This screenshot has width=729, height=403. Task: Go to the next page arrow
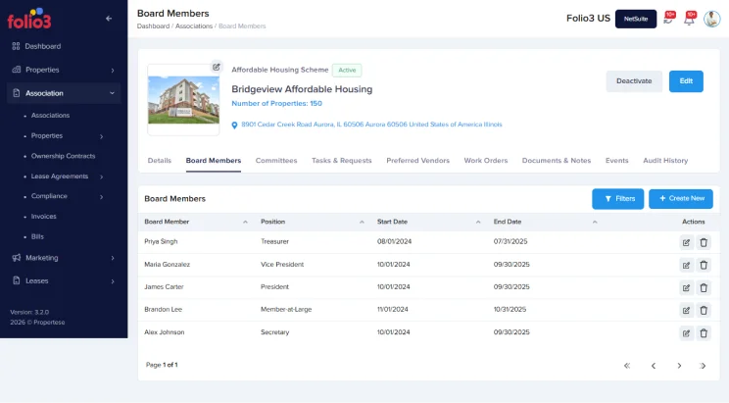[x=679, y=366]
